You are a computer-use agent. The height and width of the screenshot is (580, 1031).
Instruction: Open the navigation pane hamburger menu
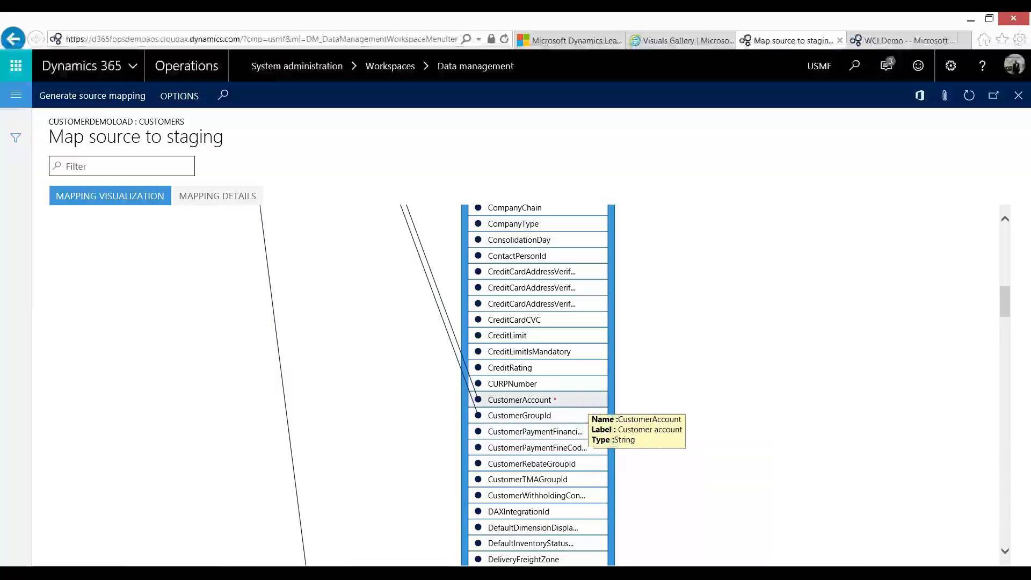tap(16, 95)
